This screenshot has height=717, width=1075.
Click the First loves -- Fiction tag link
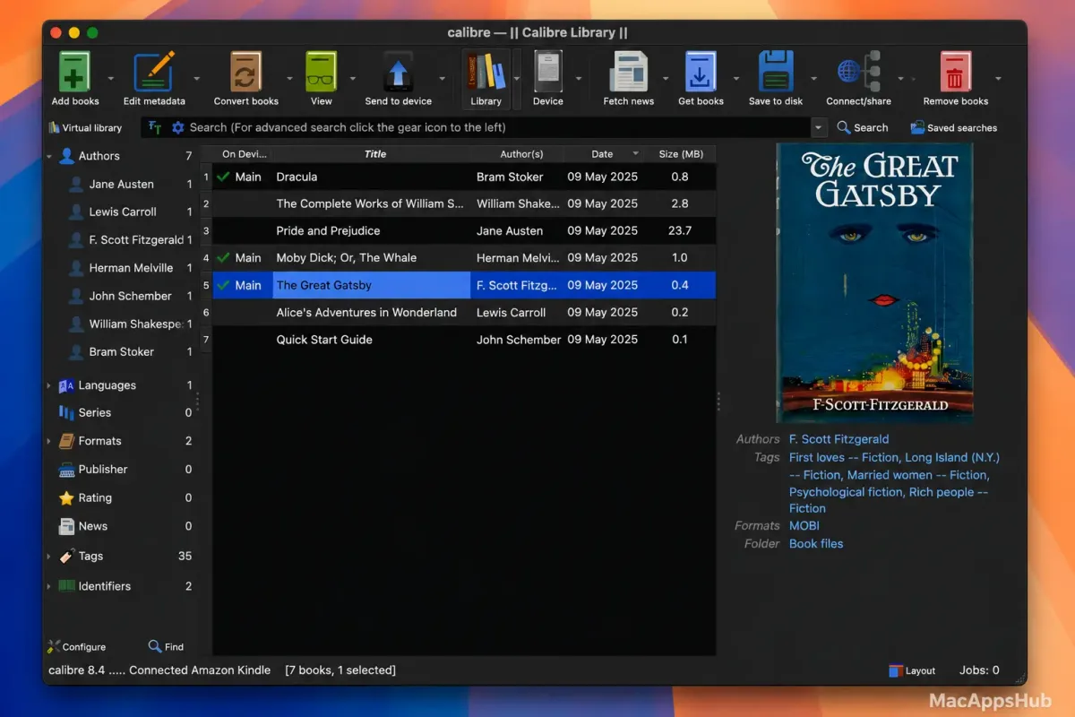tap(843, 457)
